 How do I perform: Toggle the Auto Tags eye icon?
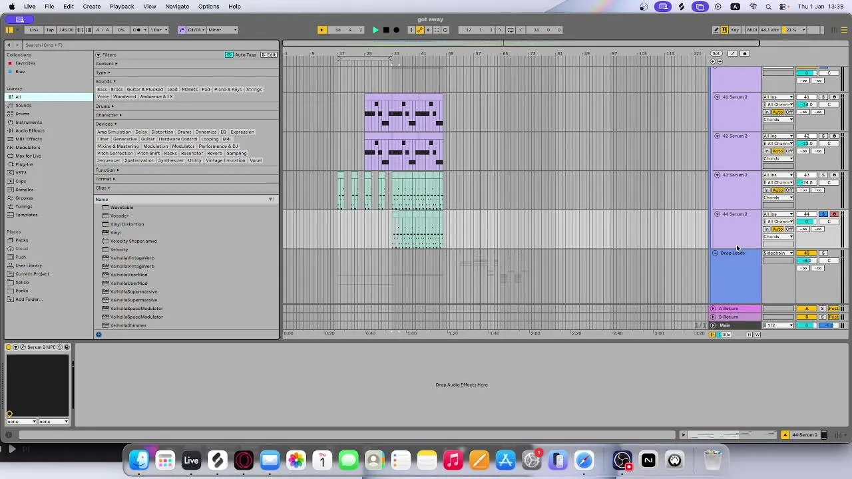pos(229,55)
